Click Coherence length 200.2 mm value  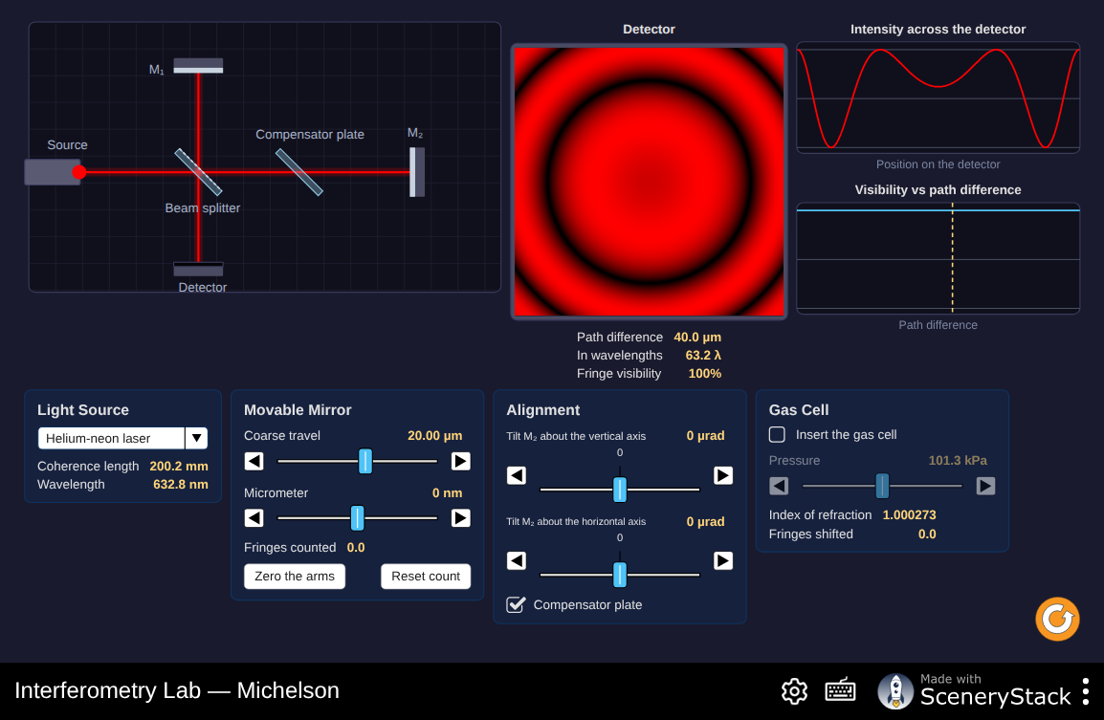(x=179, y=466)
